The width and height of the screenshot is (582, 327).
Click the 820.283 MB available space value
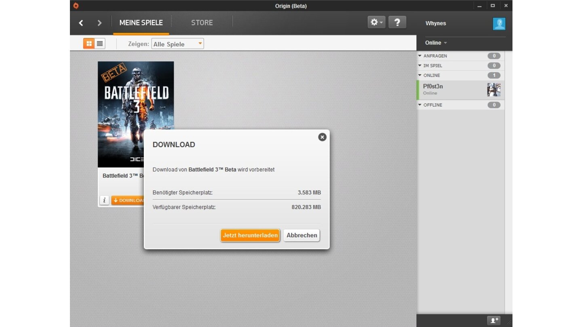pyautogui.click(x=306, y=207)
